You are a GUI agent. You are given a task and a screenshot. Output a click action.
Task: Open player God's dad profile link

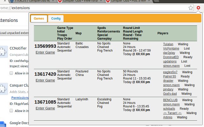click(x=170, y=94)
